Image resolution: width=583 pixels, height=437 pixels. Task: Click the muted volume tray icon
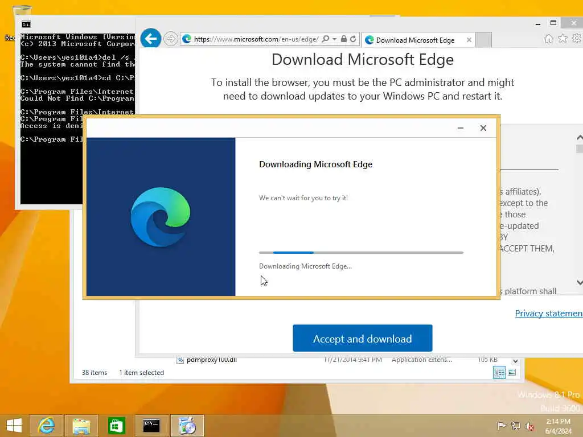coord(529,426)
